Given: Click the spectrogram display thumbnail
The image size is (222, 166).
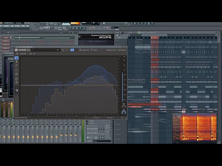Looking at the screenshot, I should 195,128.
